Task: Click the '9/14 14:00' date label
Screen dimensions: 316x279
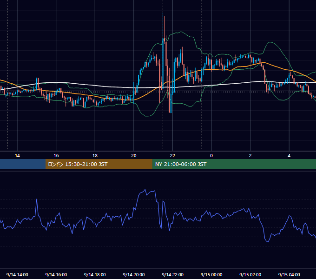Action: [x=17, y=274]
